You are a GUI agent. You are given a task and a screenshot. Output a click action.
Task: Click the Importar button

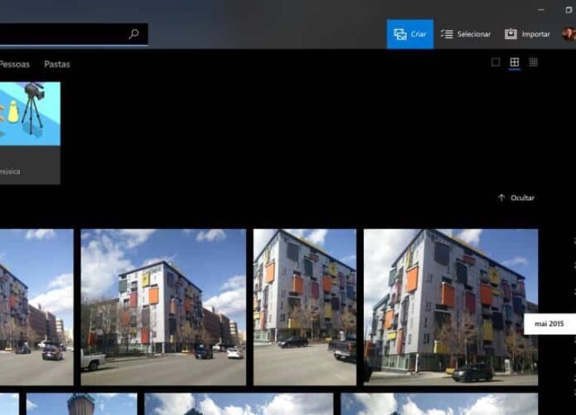coord(527,34)
